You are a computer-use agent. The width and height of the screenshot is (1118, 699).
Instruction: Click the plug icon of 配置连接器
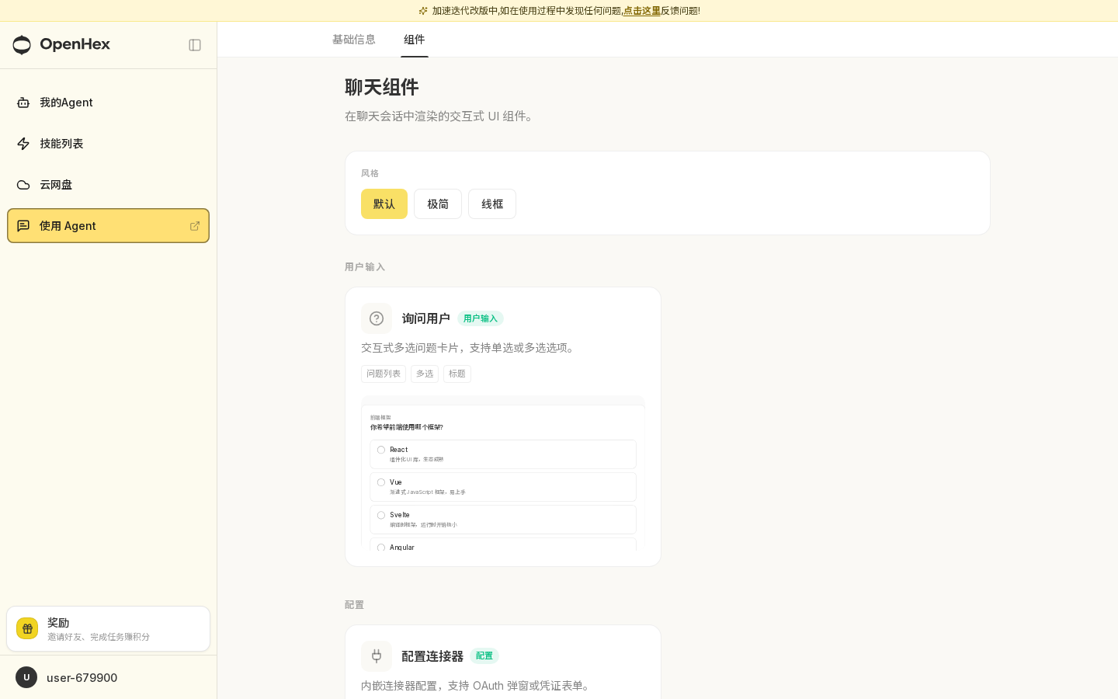(377, 656)
